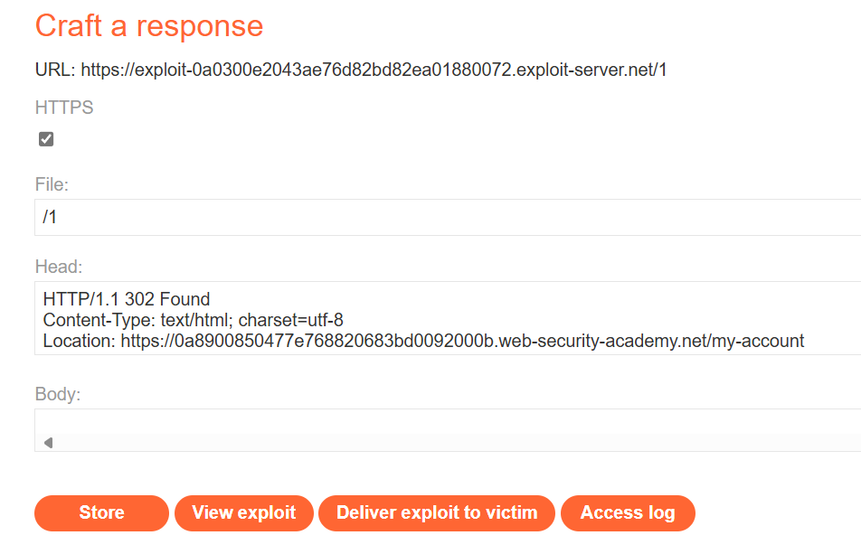This screenshot has width=861, height=554.
Task: Toggle the HTTPS checkbox
Action: pos(46,139)
